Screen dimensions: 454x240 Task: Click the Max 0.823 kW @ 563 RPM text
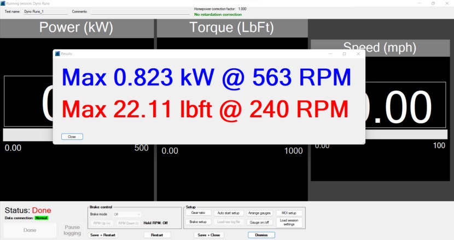pyautogui.click(x=206, y=77)
